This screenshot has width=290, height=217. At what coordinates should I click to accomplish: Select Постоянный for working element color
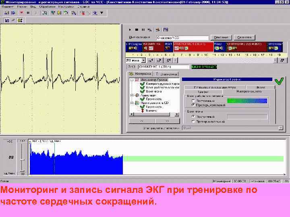193,101
